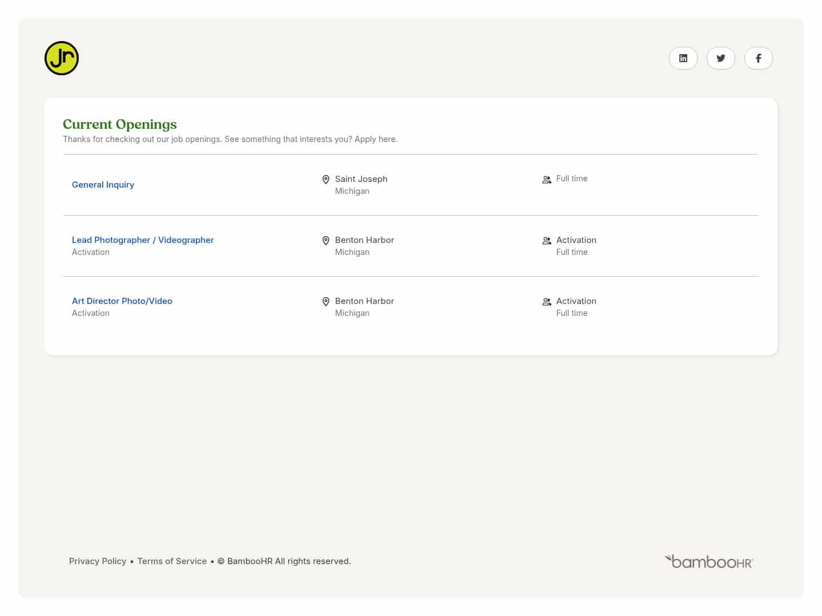Viewport: 822px width, 616px height.
Task: Click the JR company logo
Action: (62, 58)
